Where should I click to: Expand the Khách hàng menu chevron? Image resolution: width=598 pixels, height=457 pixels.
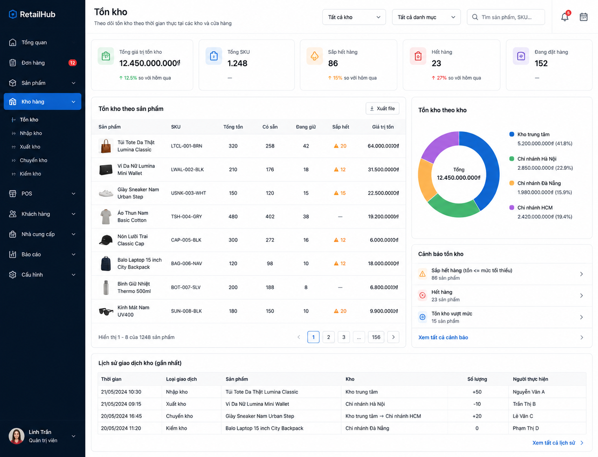pos(73,214)
